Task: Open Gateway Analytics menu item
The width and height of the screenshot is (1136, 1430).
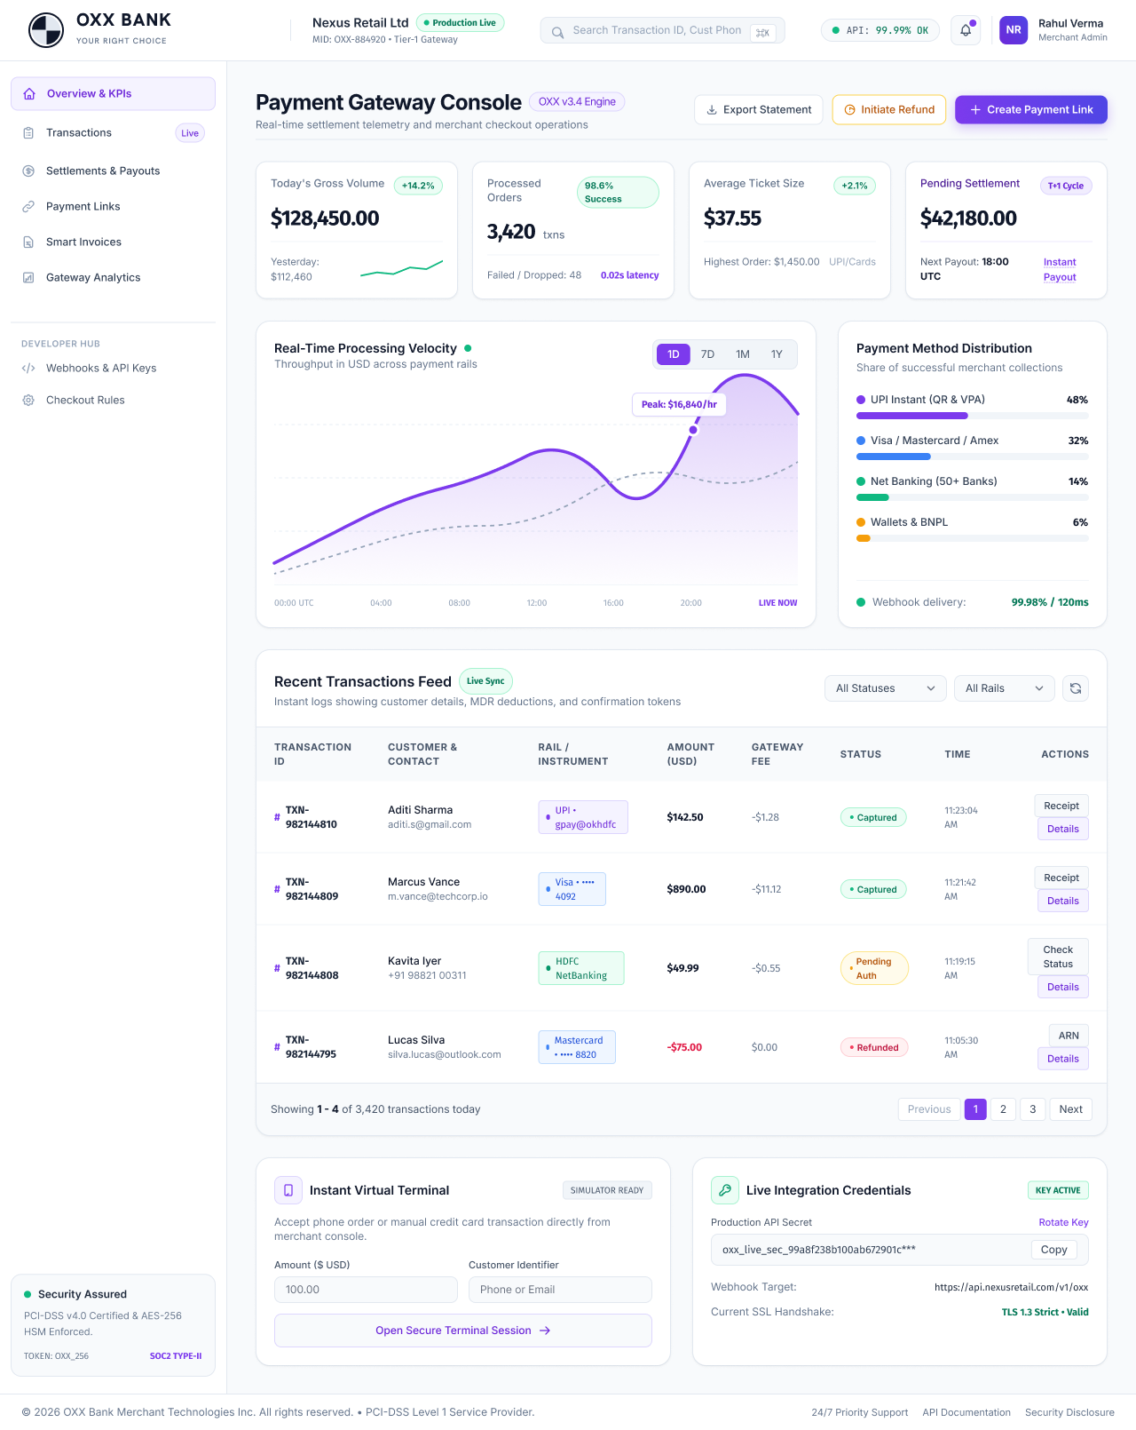Action: [113, 277]
